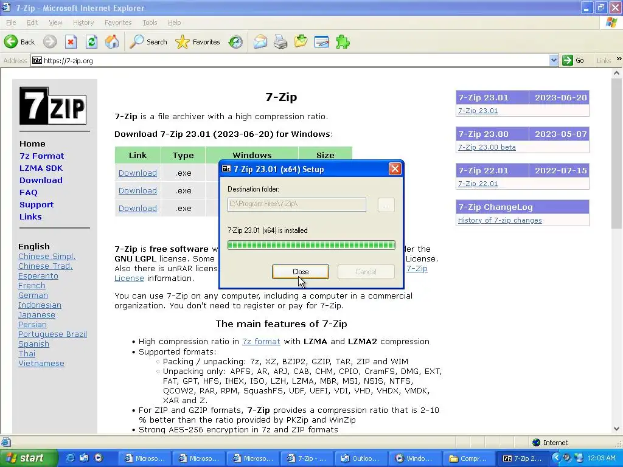Open the File menu
The image size is (623, 467).
click(x=11, y=22)
